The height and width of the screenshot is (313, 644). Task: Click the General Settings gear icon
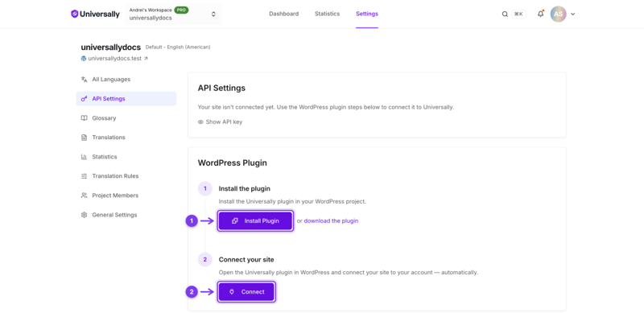coord(85,215)
